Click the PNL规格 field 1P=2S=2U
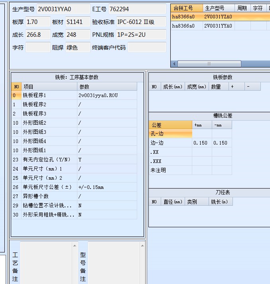The image size is (270, 284). 141,35
